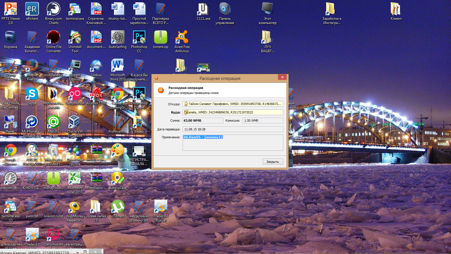
Task: Select the Этот компьютер desktop icon
Action: tap(267, 13)
